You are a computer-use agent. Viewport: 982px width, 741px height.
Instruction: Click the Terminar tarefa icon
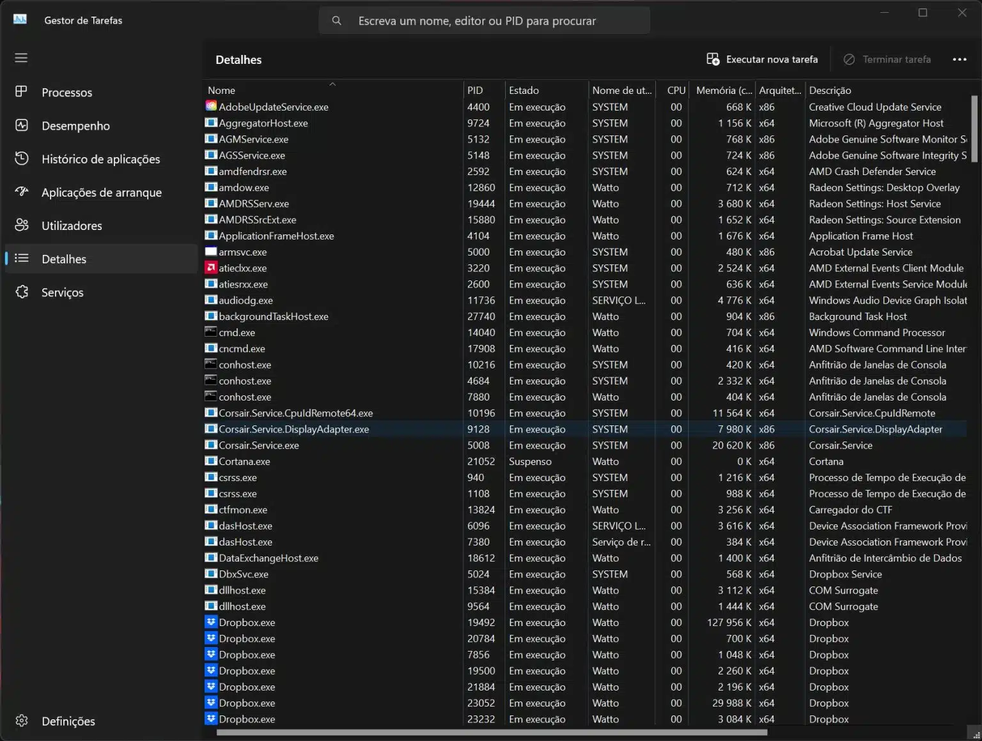click(849, 59)
